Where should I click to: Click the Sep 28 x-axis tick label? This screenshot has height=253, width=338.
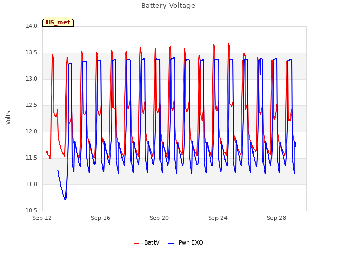(276, 218)
